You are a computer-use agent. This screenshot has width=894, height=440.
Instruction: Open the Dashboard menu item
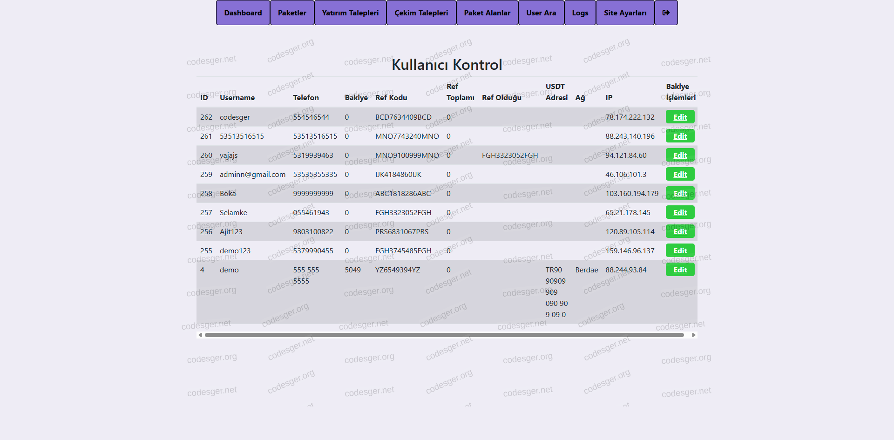[243, 13]
